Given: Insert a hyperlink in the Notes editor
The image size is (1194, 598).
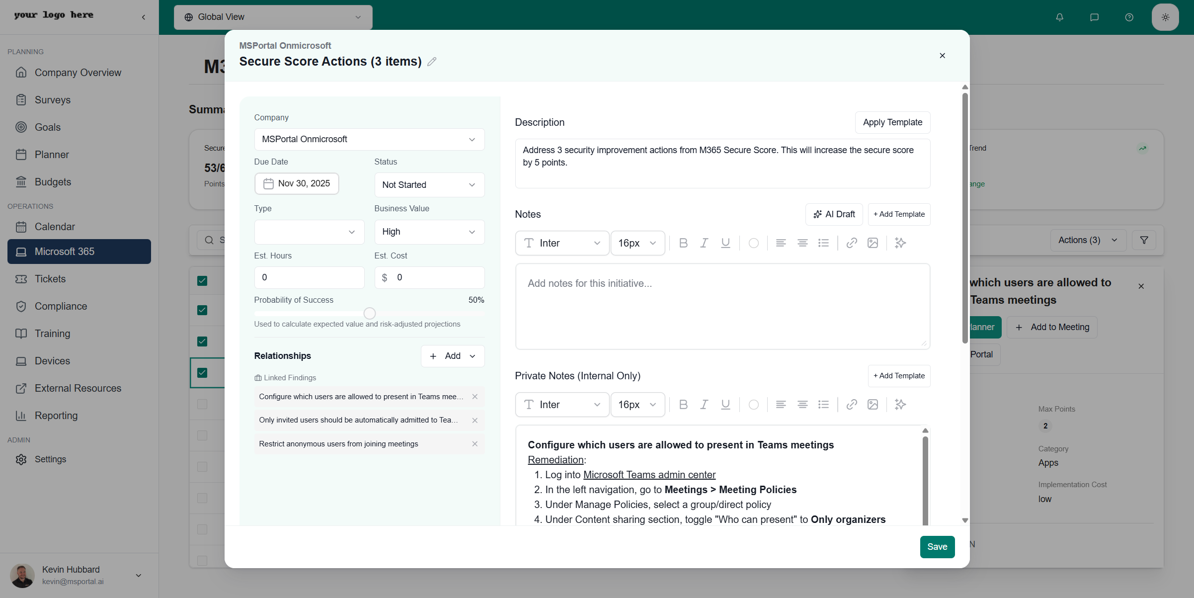Looking at the screenshot, I should [852, 243].
